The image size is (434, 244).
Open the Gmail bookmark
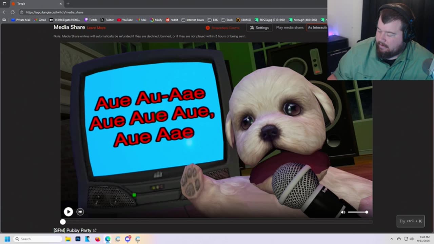point(40,20)
